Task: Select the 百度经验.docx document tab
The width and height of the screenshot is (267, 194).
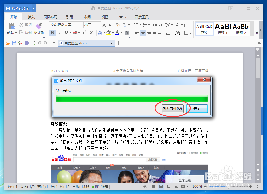Action: [86, 43]
